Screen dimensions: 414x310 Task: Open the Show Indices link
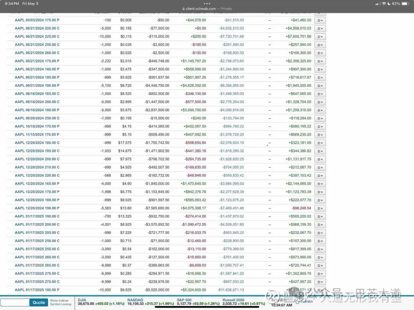click(59, 300)
